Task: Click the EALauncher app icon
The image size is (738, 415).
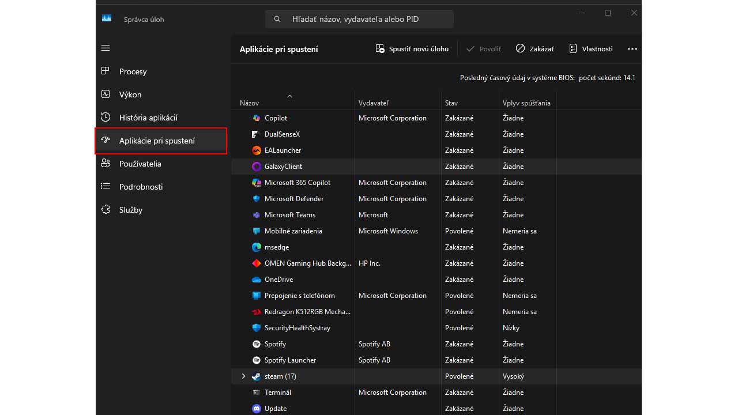Action: point(257,150)
